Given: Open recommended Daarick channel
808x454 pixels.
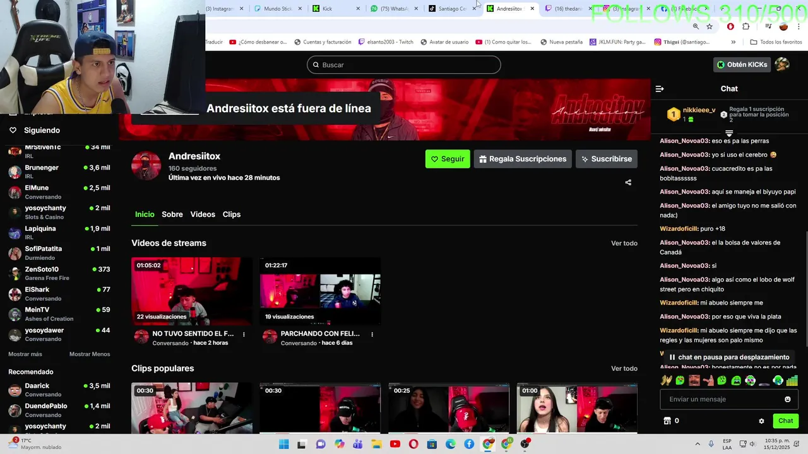Looking at the screenshot, I should tap(59, 390).
